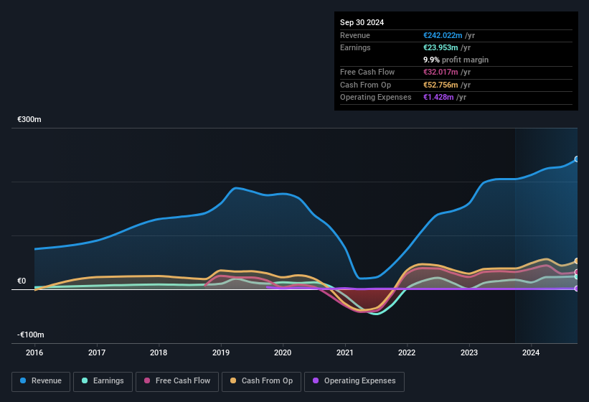Screen dimensions: 589x402
Task: Toggle Operating Expenses legend button
Action: tap(354, 381)
